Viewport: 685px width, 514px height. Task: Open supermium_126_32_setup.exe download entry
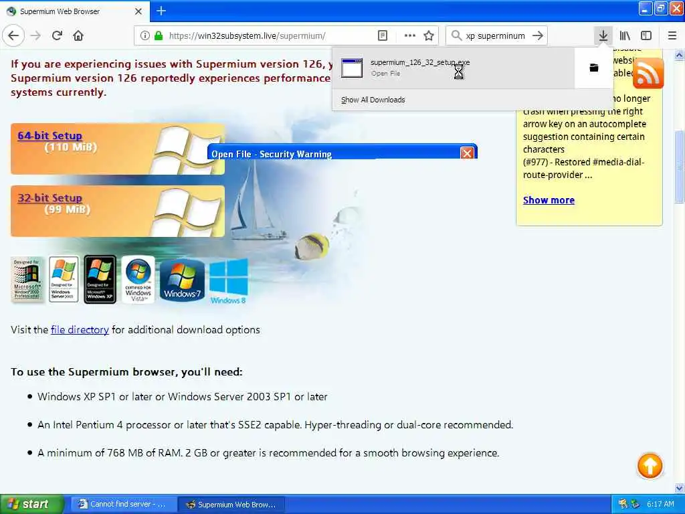click(x=454, y=68)
